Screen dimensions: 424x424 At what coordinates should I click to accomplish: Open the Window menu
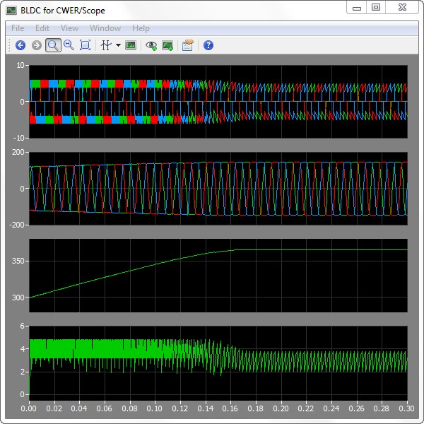[x=105, y=28]
